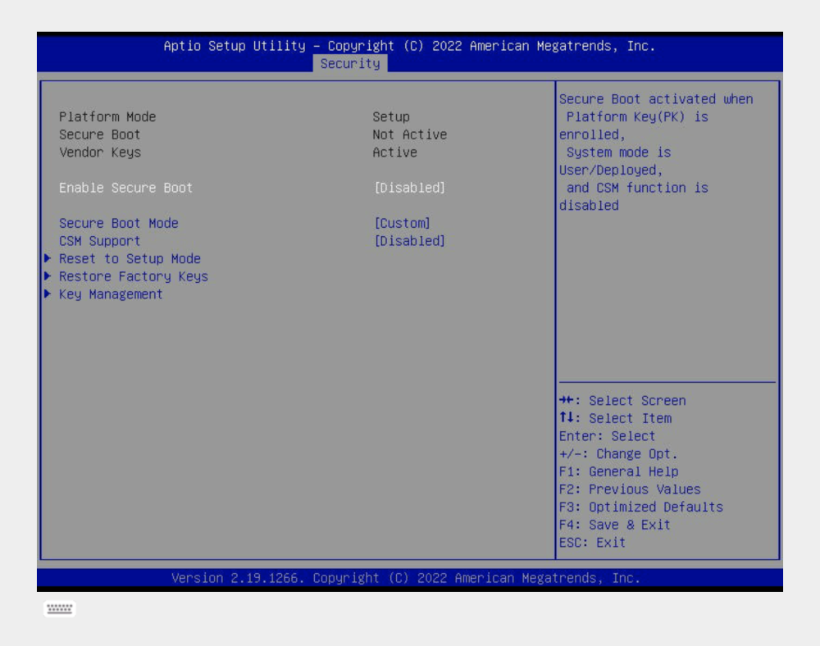Click the Not Active status value
Screen dimensions: 820x646
pos(409,134)
